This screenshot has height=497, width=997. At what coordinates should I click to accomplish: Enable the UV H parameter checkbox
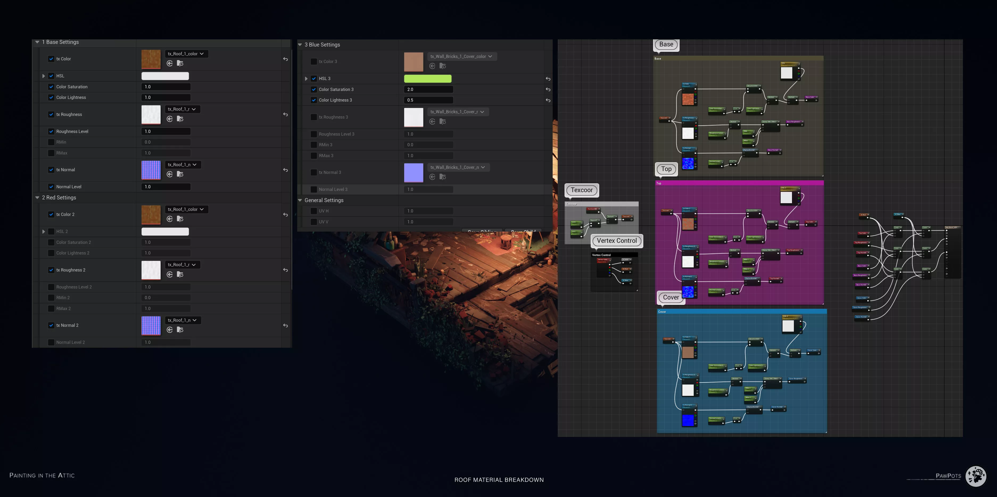click(x=314, y=211)
